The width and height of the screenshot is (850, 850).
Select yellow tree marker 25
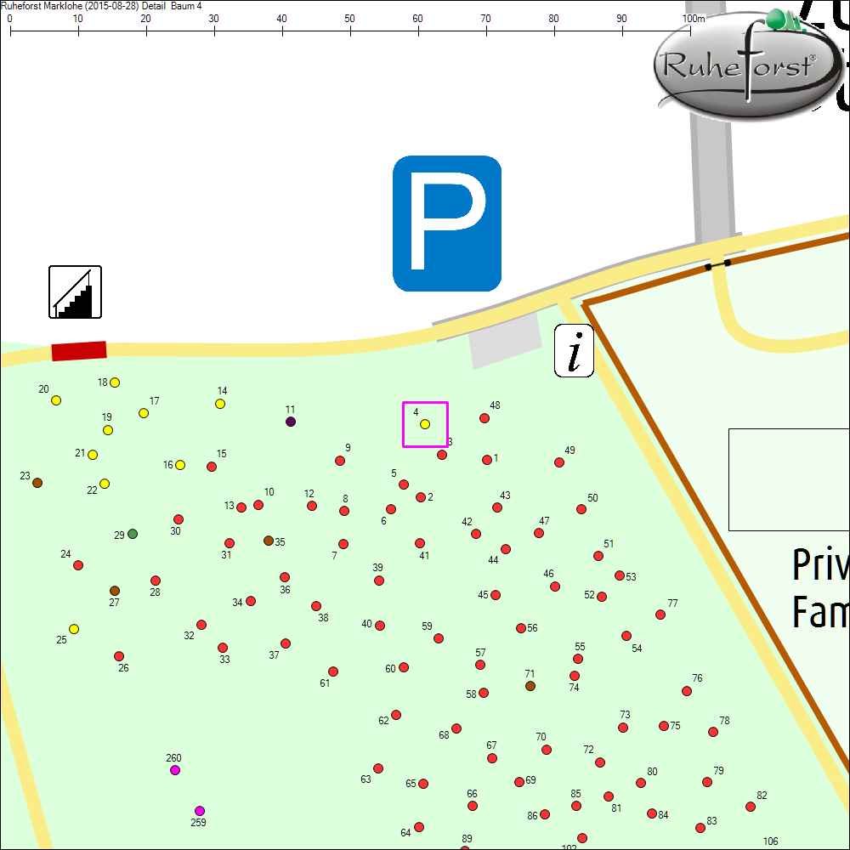74,629
